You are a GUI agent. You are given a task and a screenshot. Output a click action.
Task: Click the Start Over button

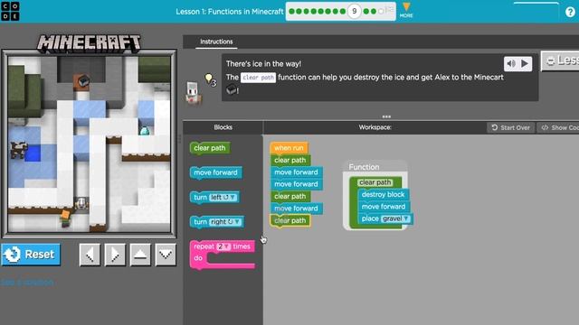[511, 127]
